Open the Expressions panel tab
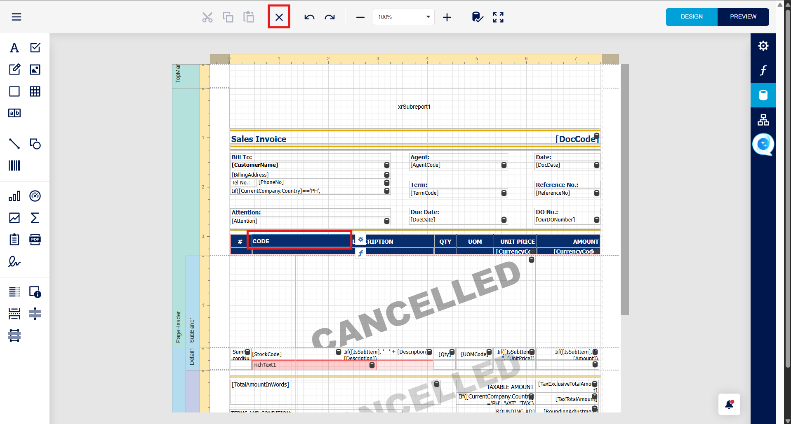 coord(763,70)
